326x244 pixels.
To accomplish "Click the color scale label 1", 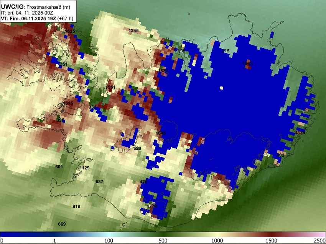I will coord(54,241).
